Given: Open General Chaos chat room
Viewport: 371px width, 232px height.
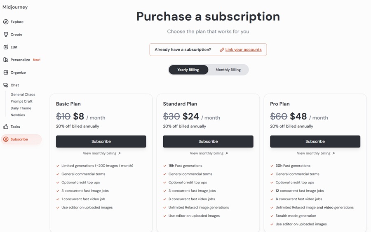Looking at the screenshot, I should [23, 94].
